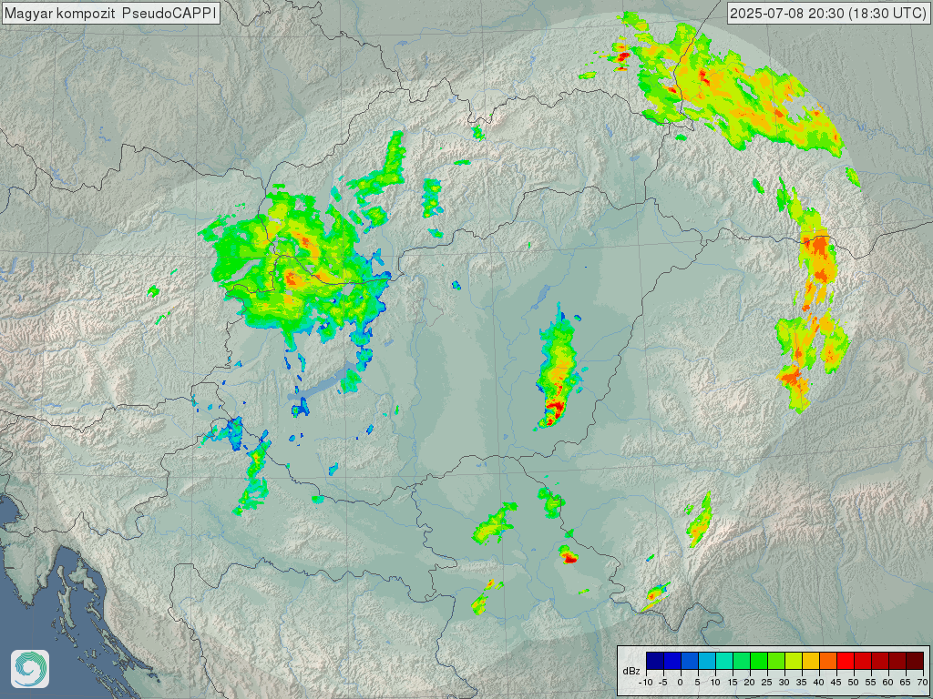Click the 0 scale value in legend
The width and height of the screenshot is (933, 699).
pos(680,683)
